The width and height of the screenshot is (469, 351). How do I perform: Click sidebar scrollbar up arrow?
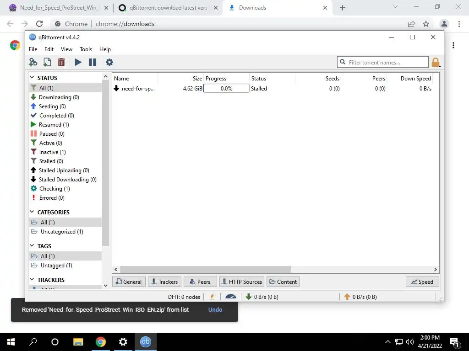click(x=105, y=77)
